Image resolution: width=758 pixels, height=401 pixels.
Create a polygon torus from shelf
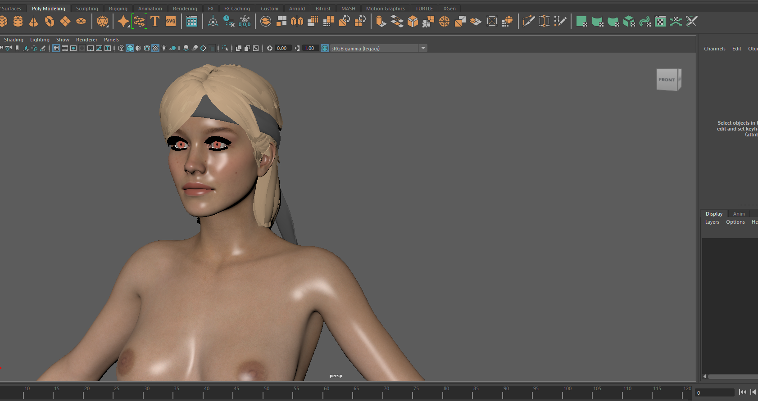coord(50,21)
